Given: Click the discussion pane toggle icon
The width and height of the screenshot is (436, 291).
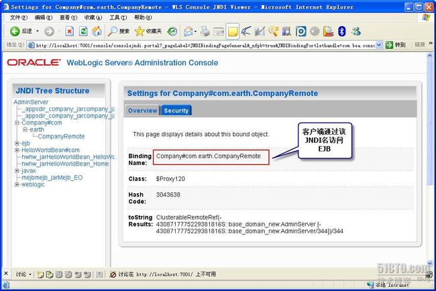Looking at the screenshot, I should [99, 275].
